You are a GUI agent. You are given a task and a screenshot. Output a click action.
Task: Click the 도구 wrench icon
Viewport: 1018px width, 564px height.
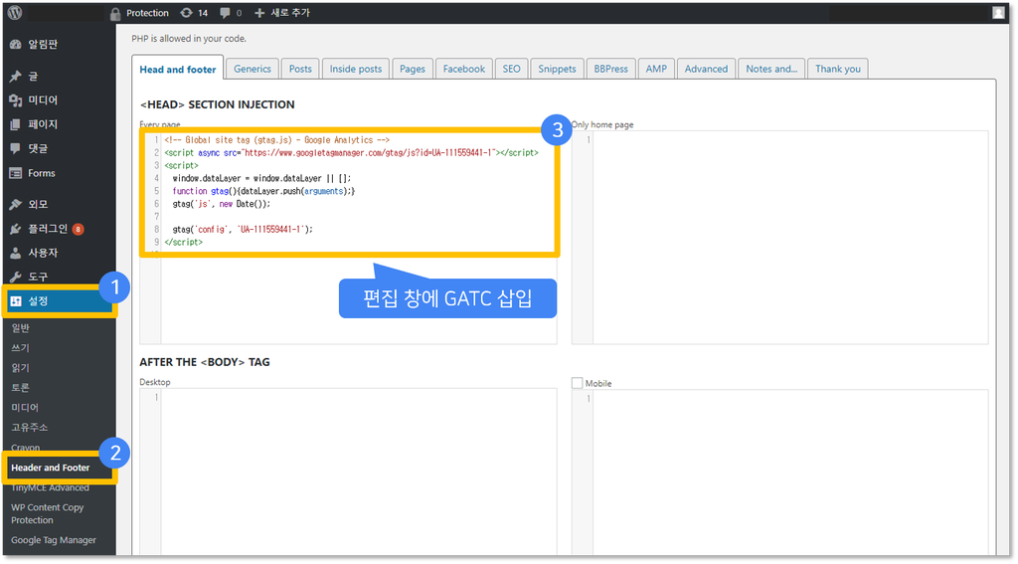tap(16, 277)
